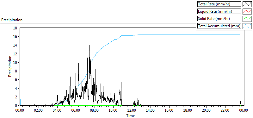253x118 pixels.
Task: Click the 06:00 time axis label
Action: (x=76, y=111)
